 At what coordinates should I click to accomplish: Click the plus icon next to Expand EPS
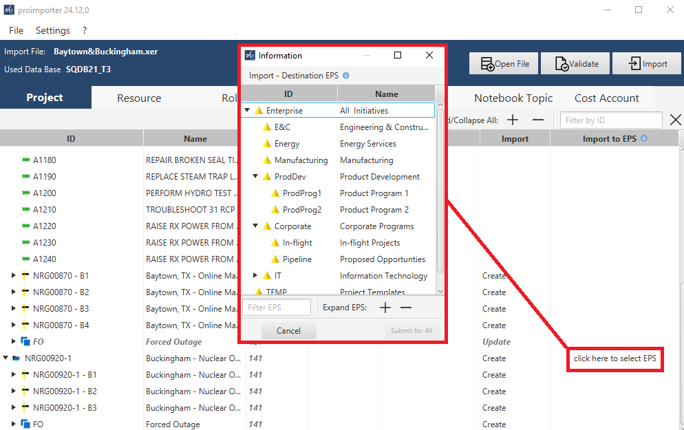click(385, 308)
